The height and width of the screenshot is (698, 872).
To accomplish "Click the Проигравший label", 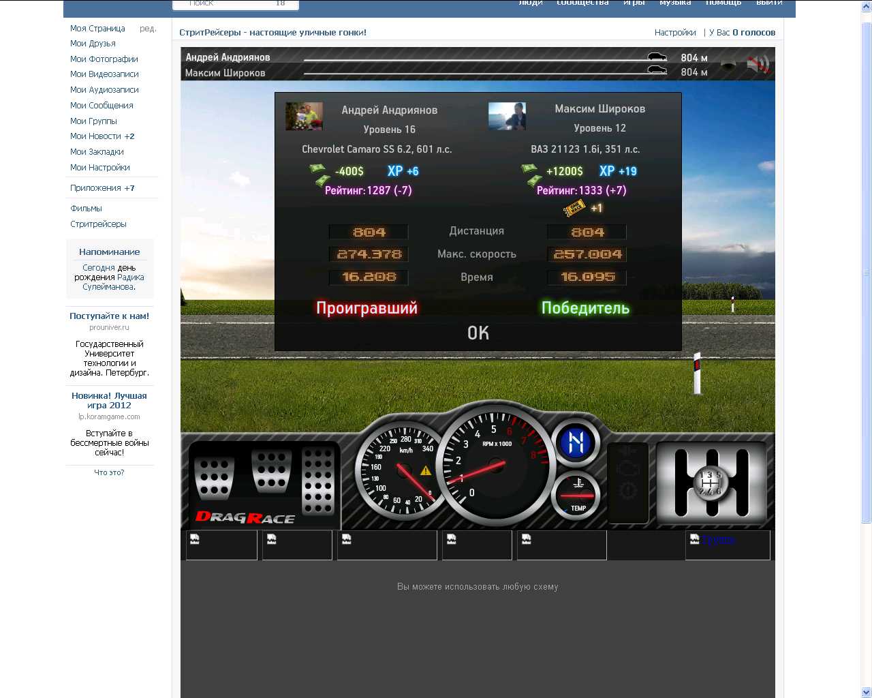I will tap(367, 308).
